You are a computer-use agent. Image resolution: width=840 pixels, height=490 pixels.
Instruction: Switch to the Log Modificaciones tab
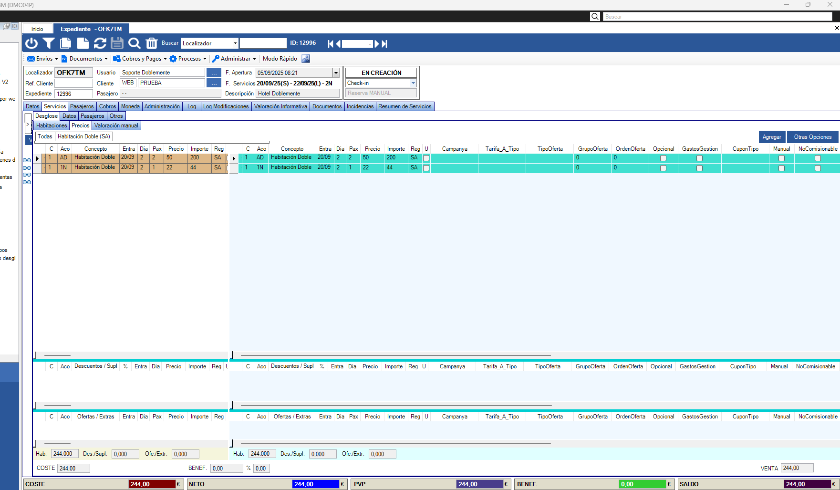[226, 106]
